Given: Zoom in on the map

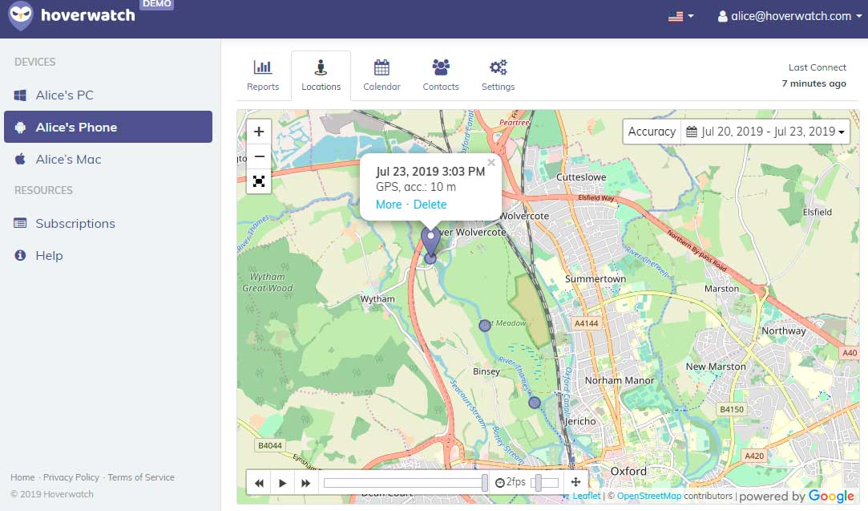Looking at the screenshot, I should pos(259,132).
